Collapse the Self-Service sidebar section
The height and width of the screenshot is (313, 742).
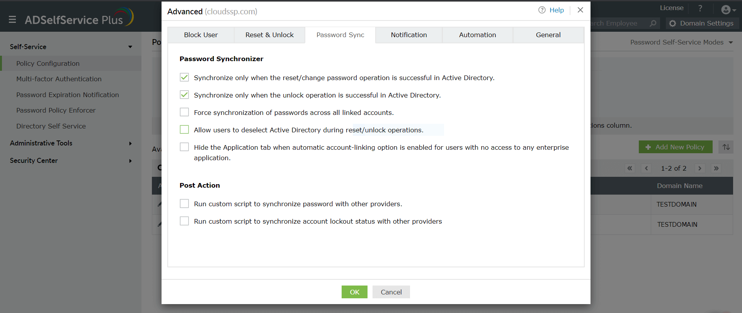[x=130, y=47]
